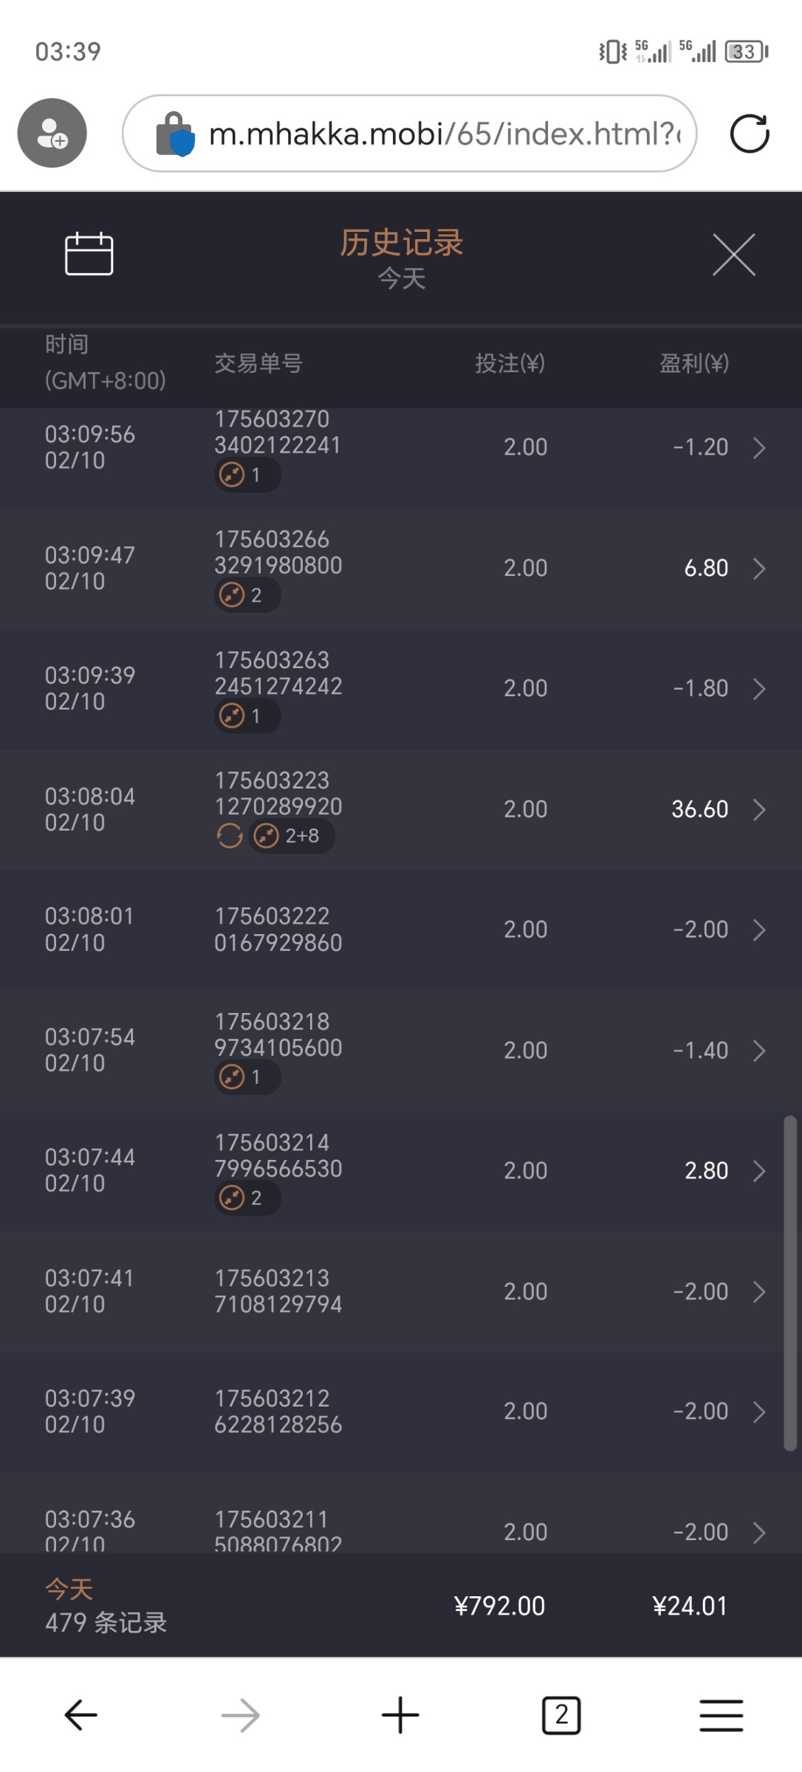Expand the 36.60 profit record chevron
802x1772 pixels.
[x=759, y=810]
